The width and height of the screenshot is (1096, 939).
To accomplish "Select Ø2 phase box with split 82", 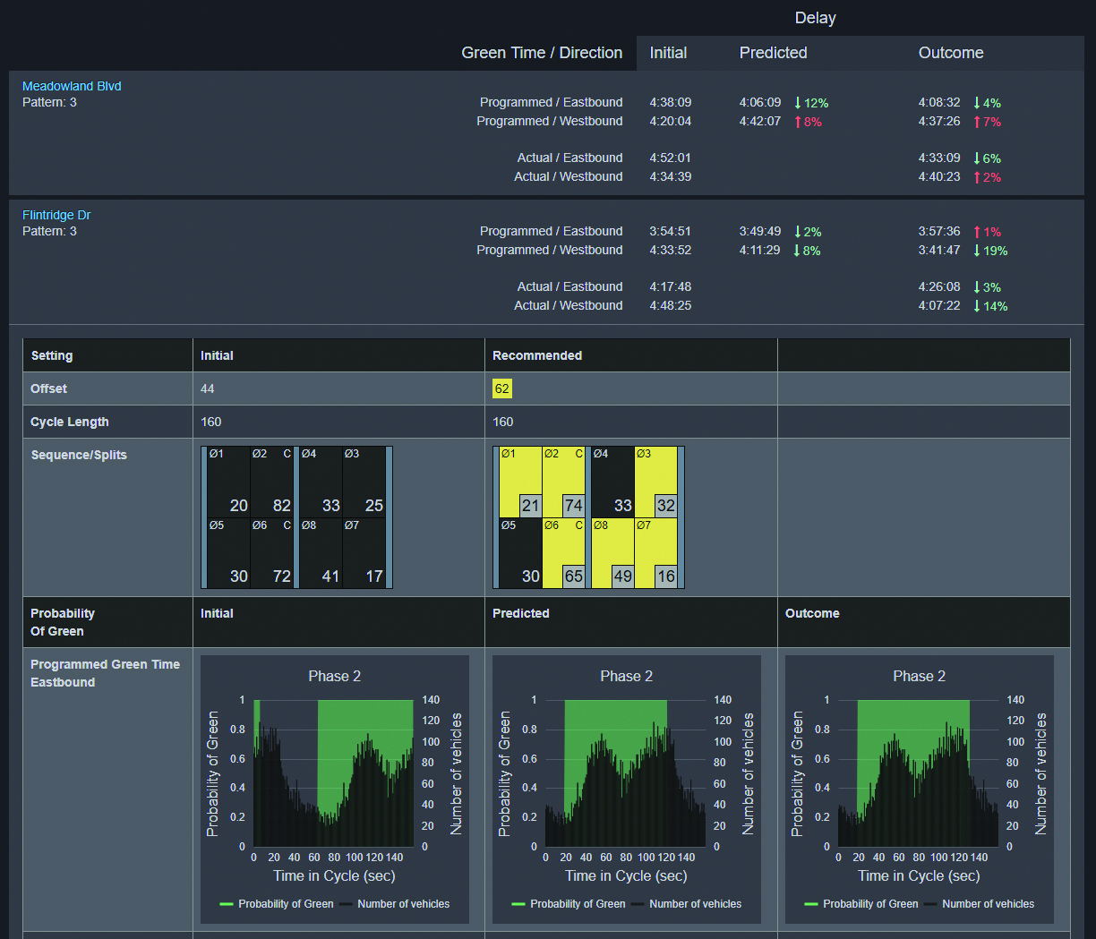I will (x=272, y=482).
